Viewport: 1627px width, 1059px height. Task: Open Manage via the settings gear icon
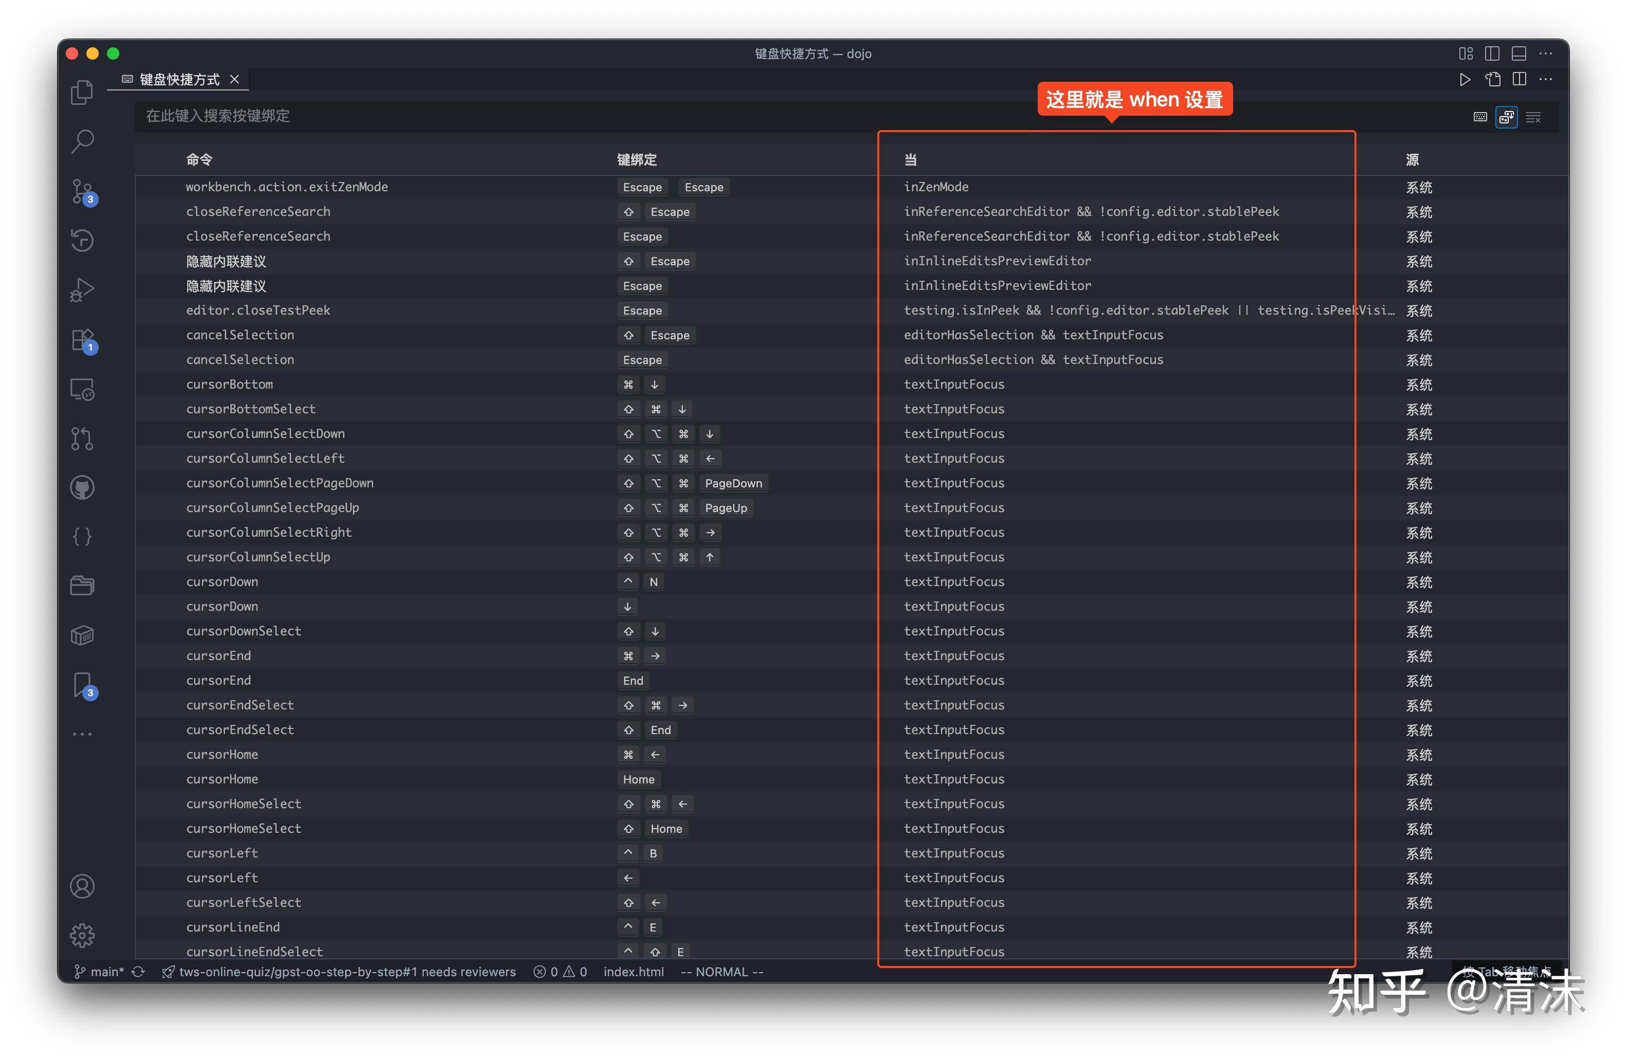[82, 935]
